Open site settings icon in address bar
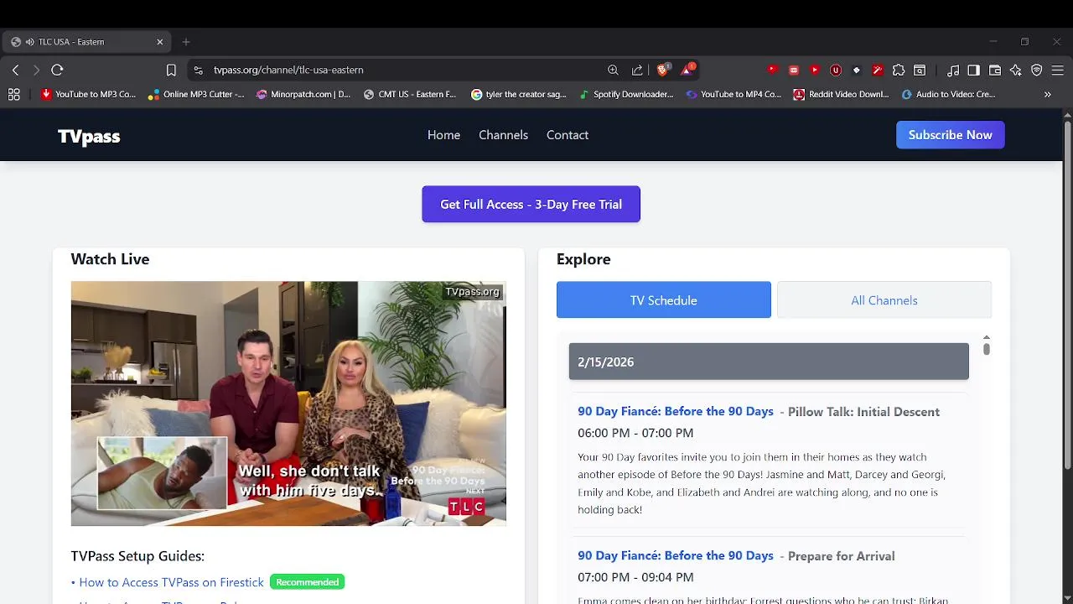Image resolution: width=1073 pixels, height=604 pixels. click(198, 70)
